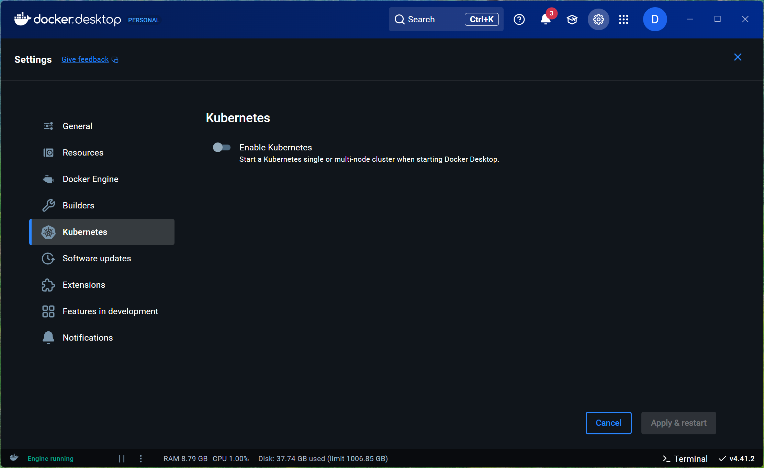Open notifications bell with badge
The image size is (764, 468).
pos(546,19)
